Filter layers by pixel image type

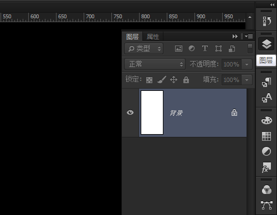click(178, 49)
